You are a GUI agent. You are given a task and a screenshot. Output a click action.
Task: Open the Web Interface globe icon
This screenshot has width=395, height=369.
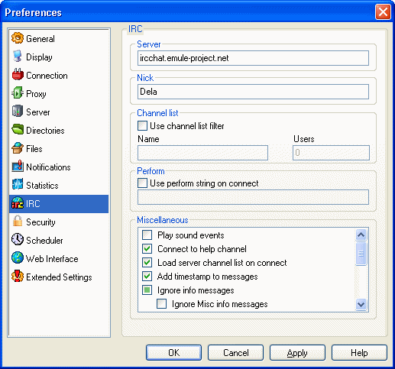(x=18, y=258)
